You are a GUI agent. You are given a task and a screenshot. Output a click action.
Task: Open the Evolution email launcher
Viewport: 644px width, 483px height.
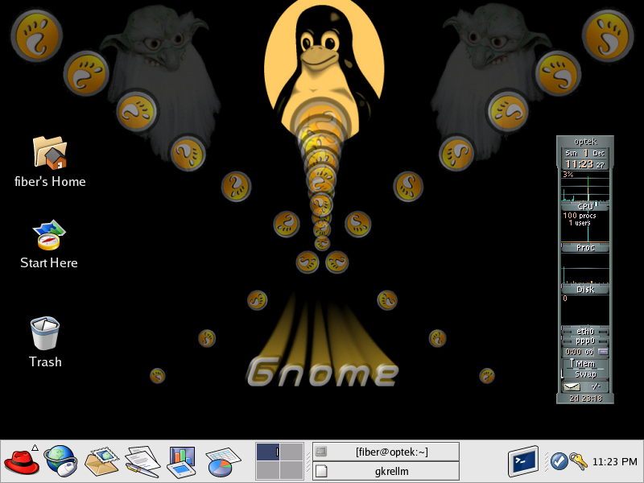pyautogui.click(x=101, y=461)
